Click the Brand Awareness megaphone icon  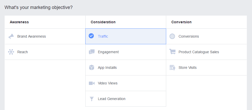[x=11, y=36]
